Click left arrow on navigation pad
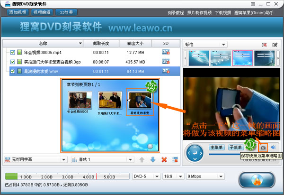Viewport: 284px width, 195px height. 189,153
